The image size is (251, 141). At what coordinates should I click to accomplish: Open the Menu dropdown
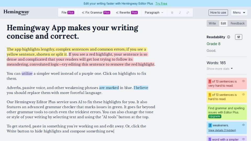click(x=239, y=13)
